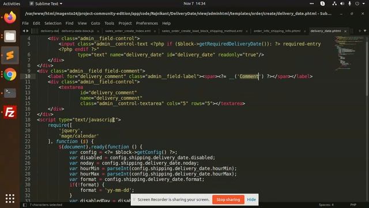Click the Hide link in sharing bar
Viewport: 369px width, 208px height.
point(251,199)
